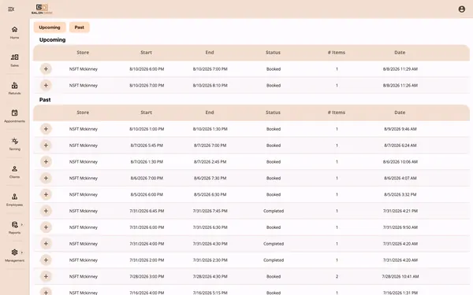Expand upcoming appointment starting 8/10/2026 7:00 PM
This screenshot has height=295, width=473.
[46, 86]
